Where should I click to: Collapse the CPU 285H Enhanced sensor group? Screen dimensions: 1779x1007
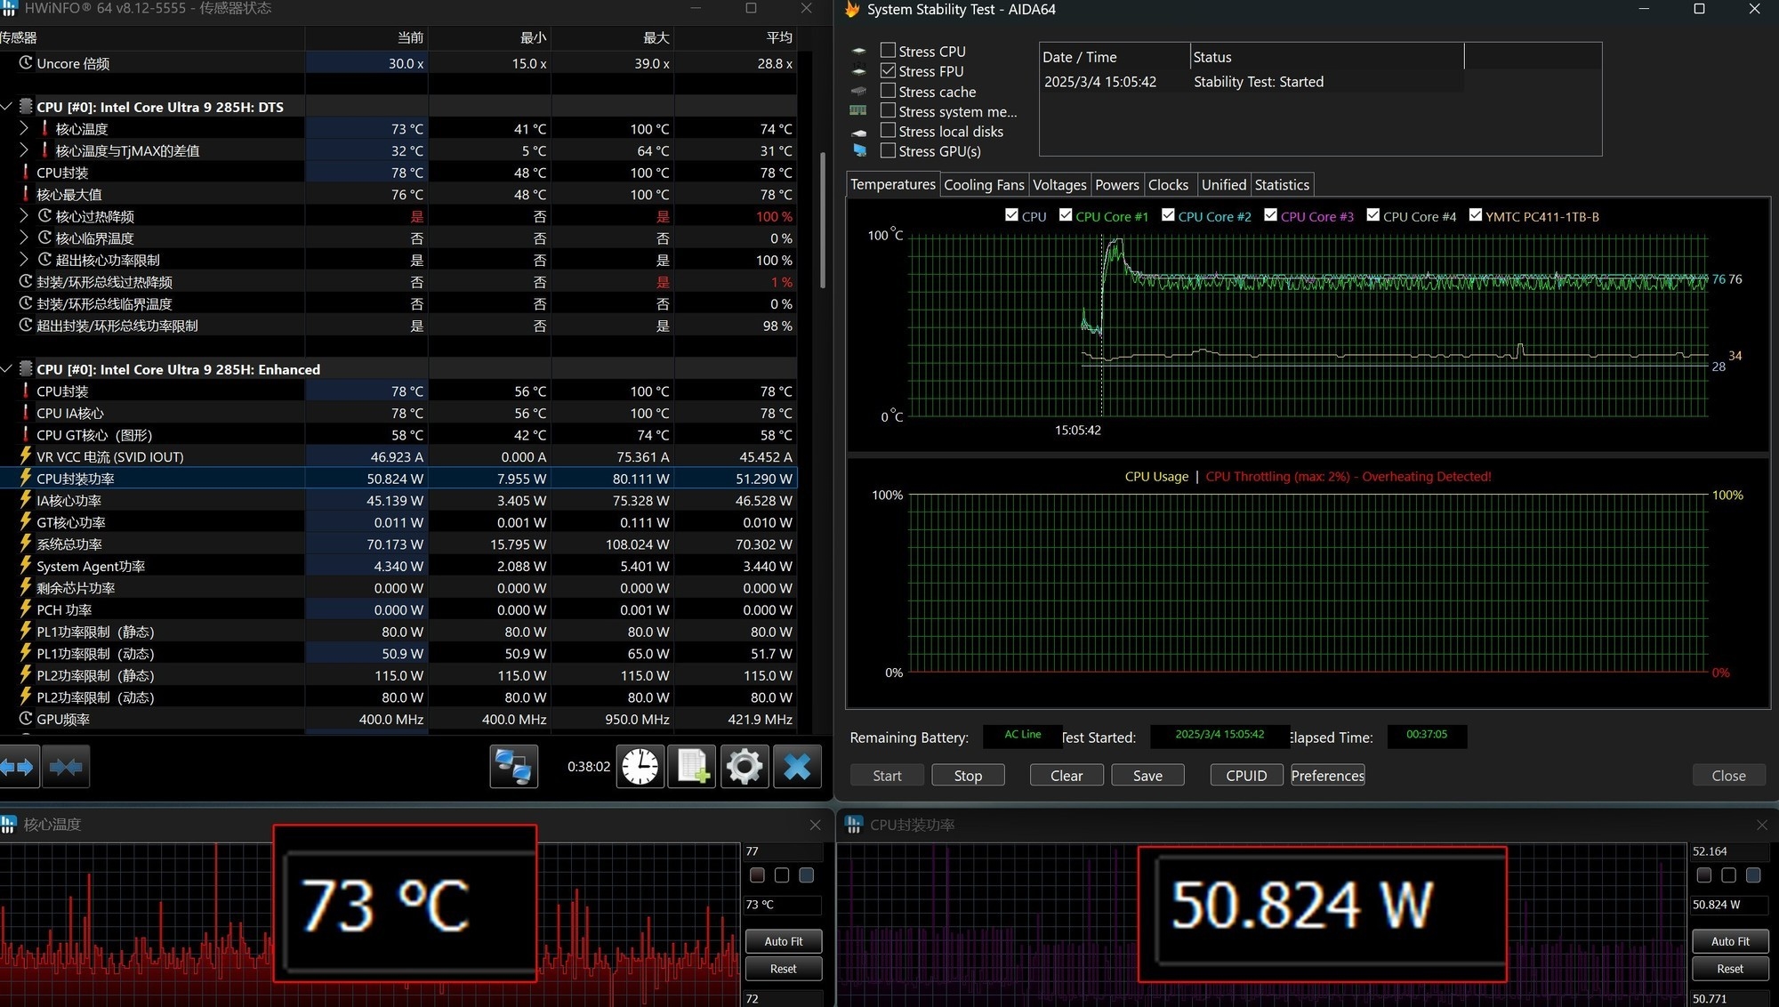pyautogui.click(x=7, y=369)
